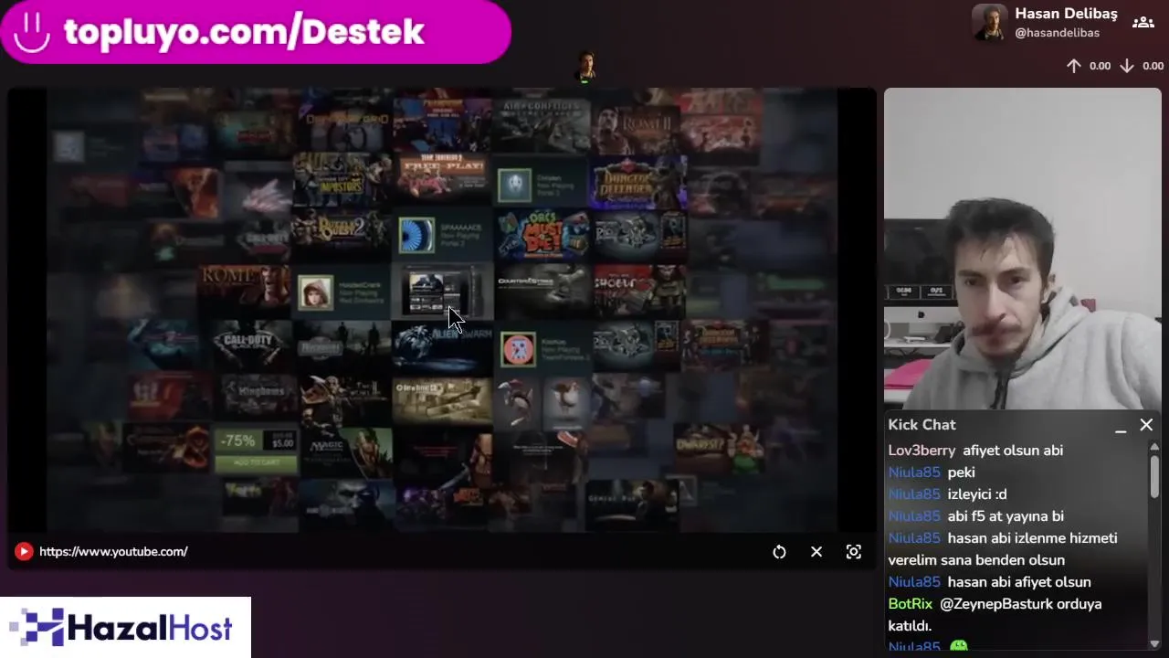Click the chat scroll down arrow
This screenshot has width=1169, height=658.
pos(1154,642)
